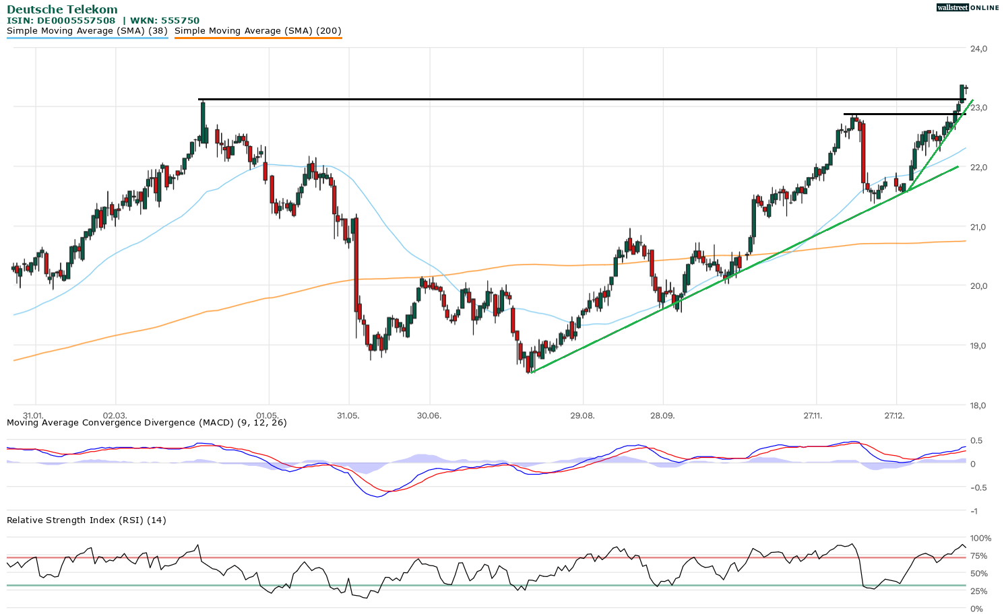Click the Simple Moving Average (SMA) (200) legend
The width and height of the screenshot is (1004, 614).
(258, 31)
